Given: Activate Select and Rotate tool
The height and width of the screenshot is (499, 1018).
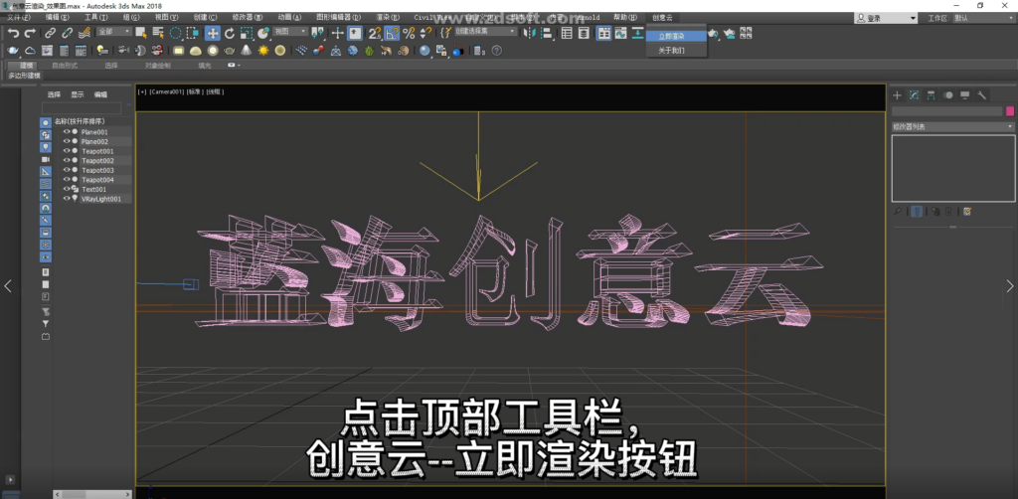Looking at the screenshot, I should [x=230, y=33].
